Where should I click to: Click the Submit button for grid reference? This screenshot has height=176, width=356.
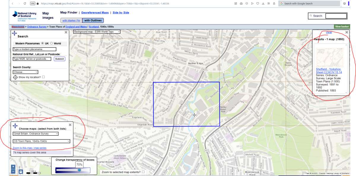(59, 59)
